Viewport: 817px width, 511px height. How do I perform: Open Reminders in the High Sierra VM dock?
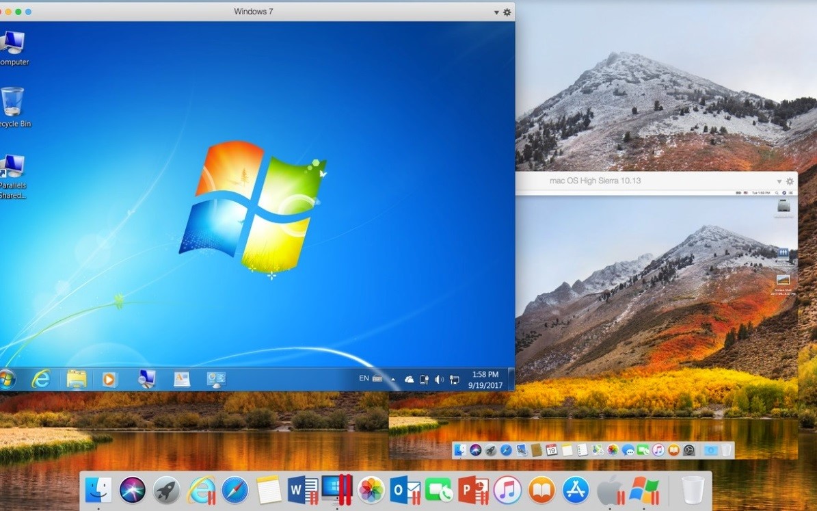coord(582,450)
